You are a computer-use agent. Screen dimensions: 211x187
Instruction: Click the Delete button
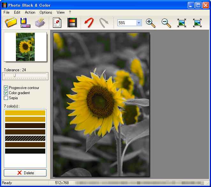pyautogui.click(x=25, y=173)
